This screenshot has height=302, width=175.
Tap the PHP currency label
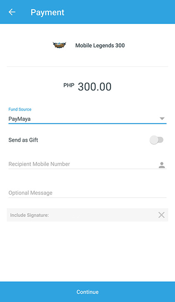(x=69, y=85)
